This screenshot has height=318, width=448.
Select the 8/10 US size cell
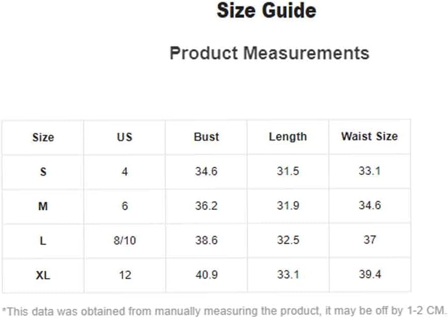[x=124, y=241]
